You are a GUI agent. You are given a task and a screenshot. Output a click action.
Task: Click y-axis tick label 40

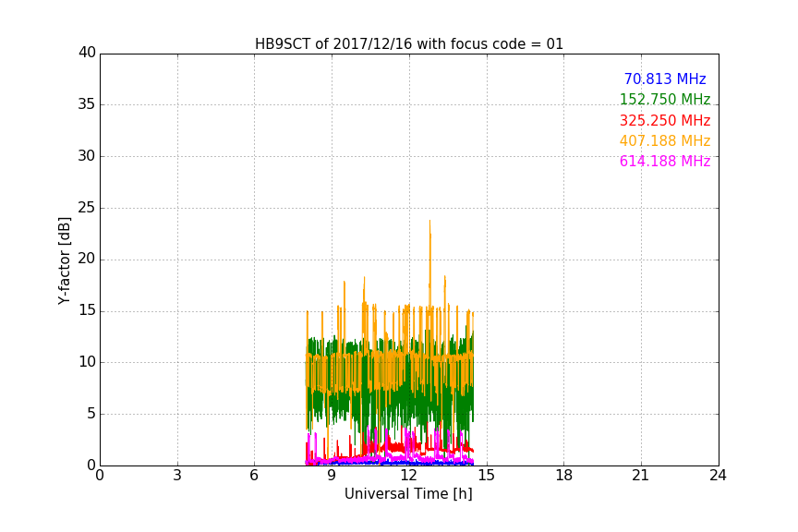(87, 53)
